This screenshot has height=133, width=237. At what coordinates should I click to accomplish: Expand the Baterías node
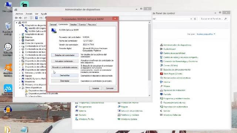click(20, 37)
